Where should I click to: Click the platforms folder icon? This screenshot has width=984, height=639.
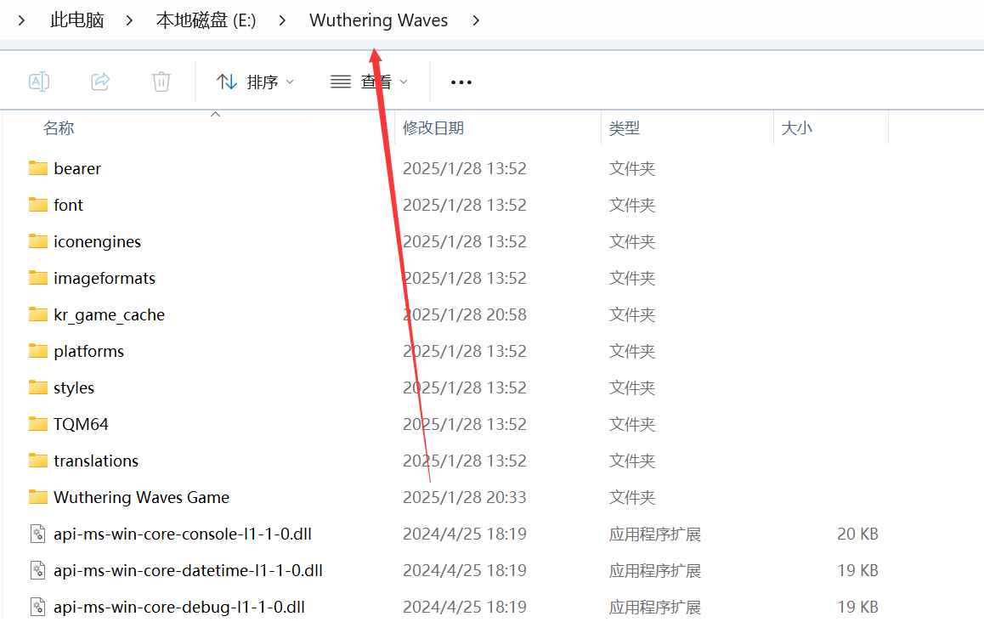click(37, 351)
